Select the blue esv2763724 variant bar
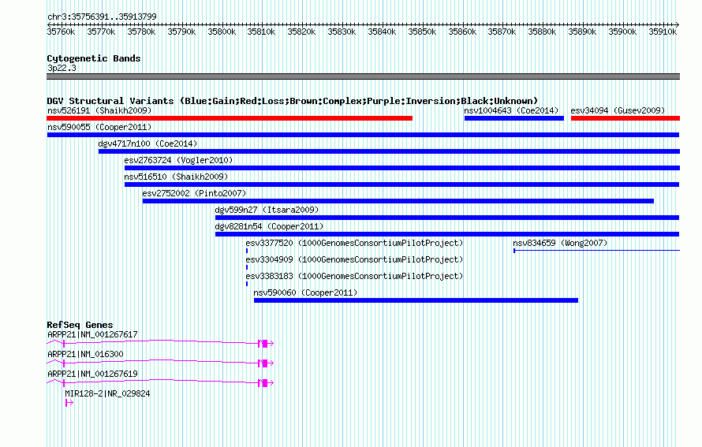Screen dimensions: 702x447 click(x=402, y=168)
